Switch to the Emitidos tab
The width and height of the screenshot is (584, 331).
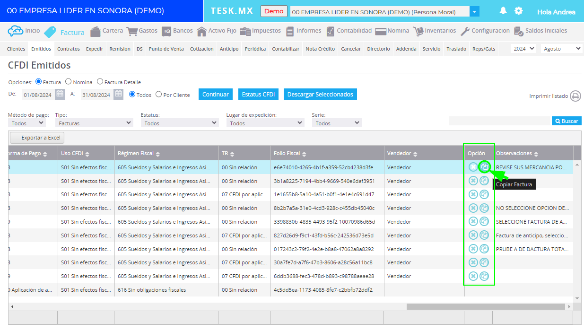(x=41, y=49)
